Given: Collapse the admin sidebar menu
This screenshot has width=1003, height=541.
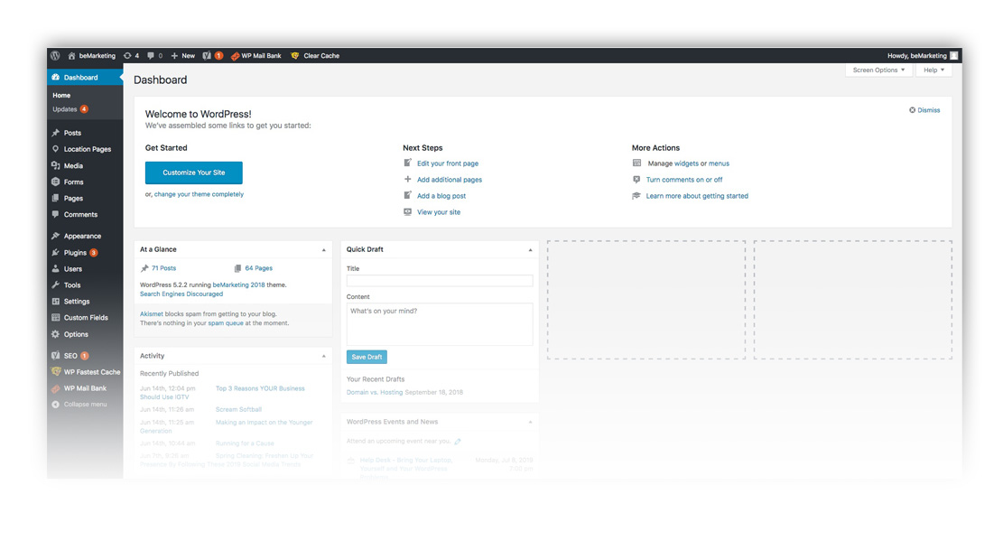Looking at the screenshot, I should [79, 405].
